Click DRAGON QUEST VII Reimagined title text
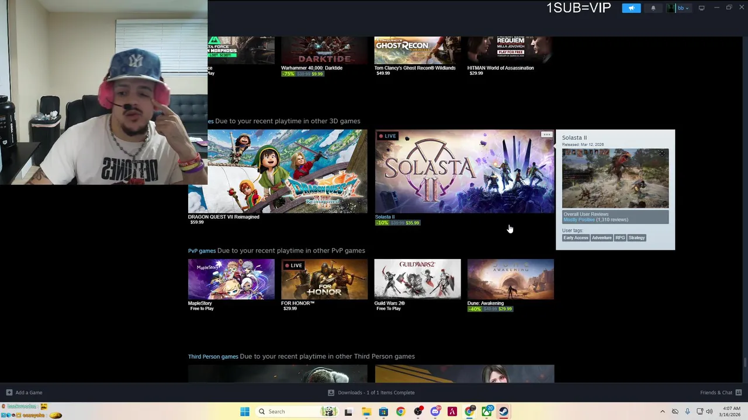 point(223,217)
